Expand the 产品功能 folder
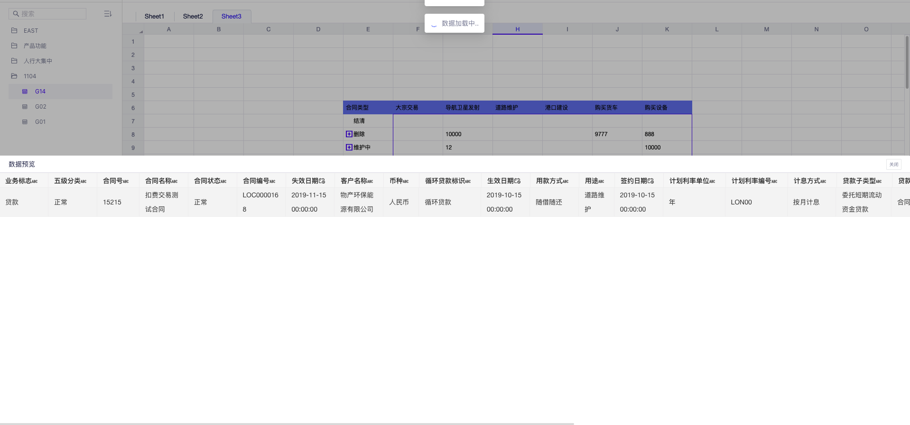This screenshot has width=910, height=425. (14, 46)
